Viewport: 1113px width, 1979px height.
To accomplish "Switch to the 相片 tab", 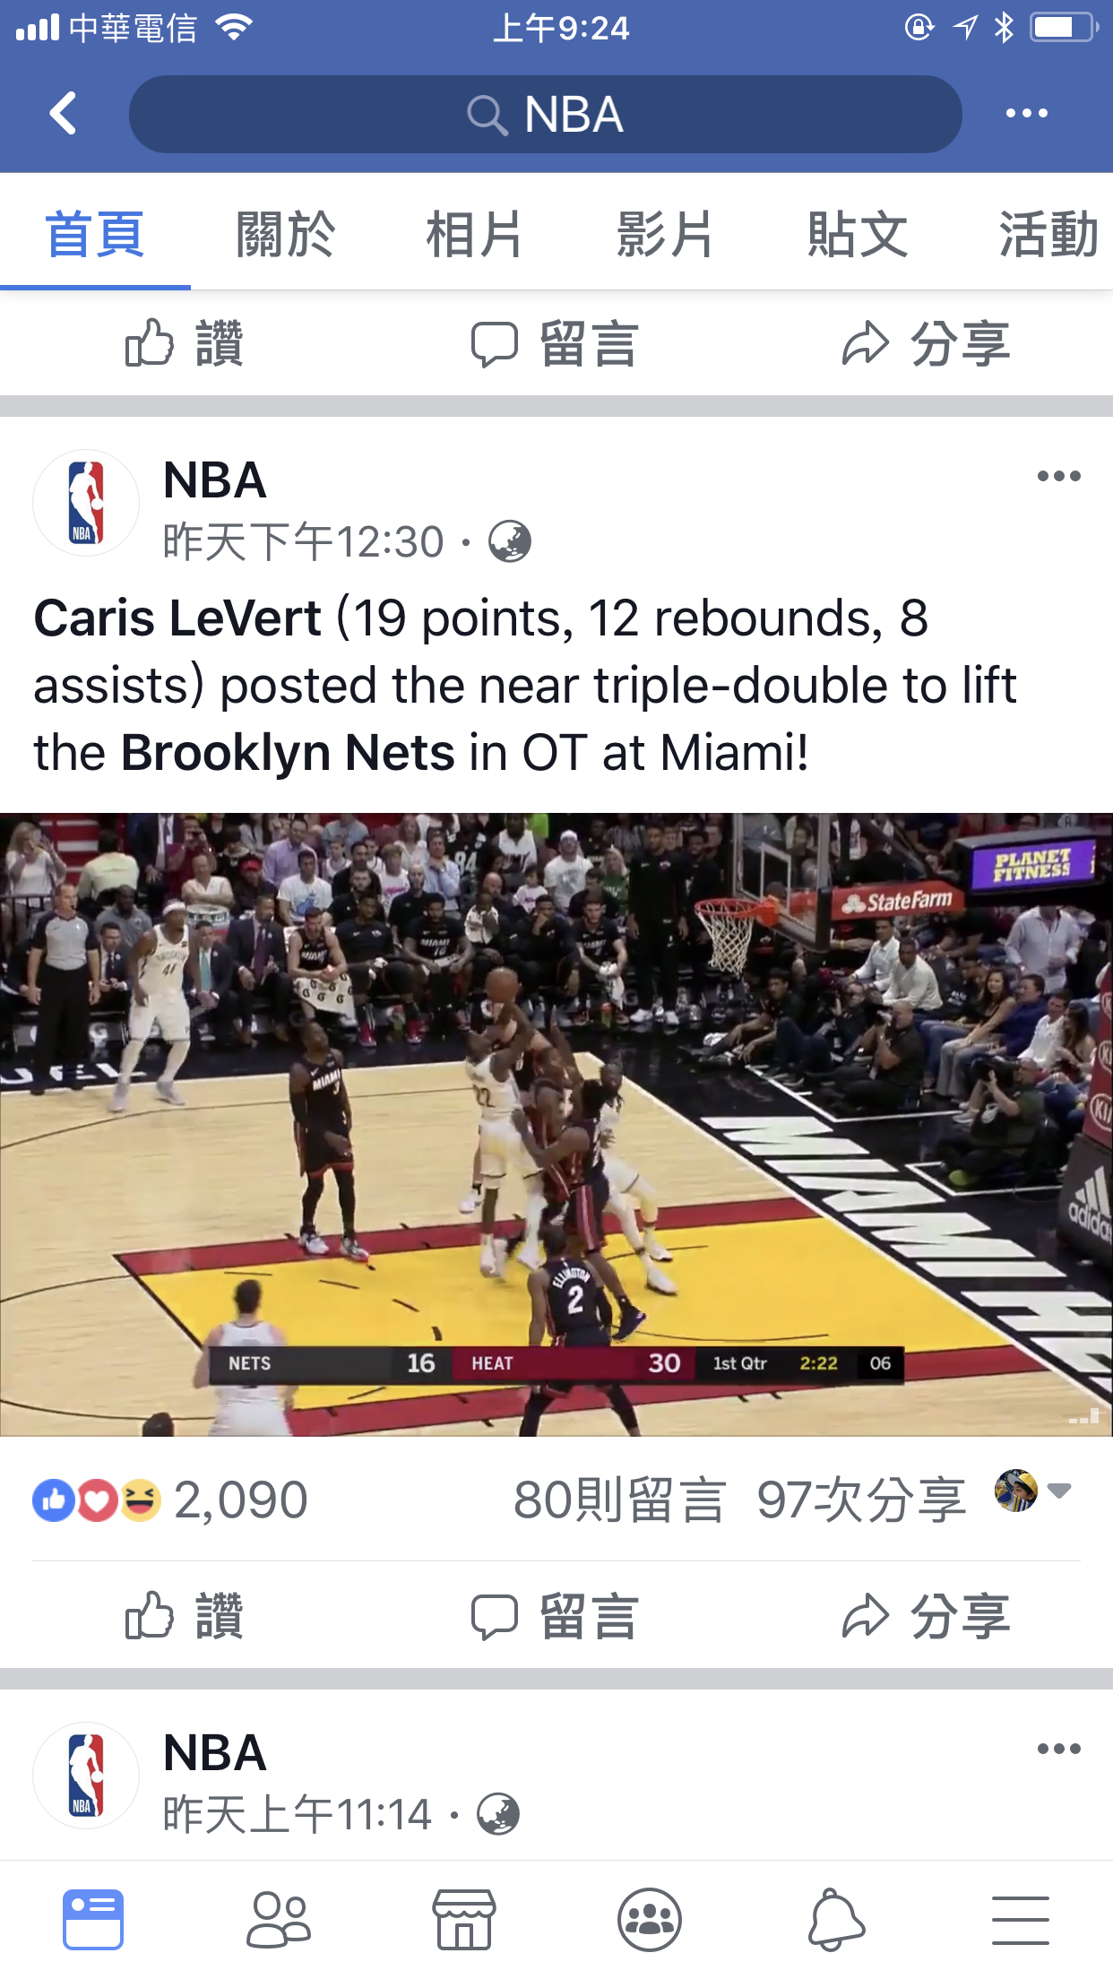I will coord(474,235).
